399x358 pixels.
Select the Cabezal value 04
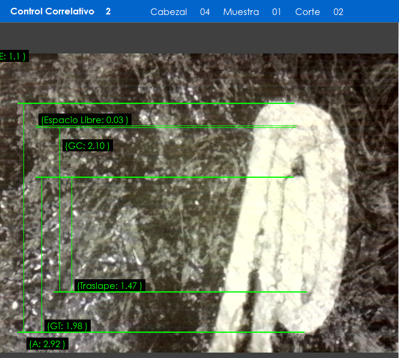point(205,12)
